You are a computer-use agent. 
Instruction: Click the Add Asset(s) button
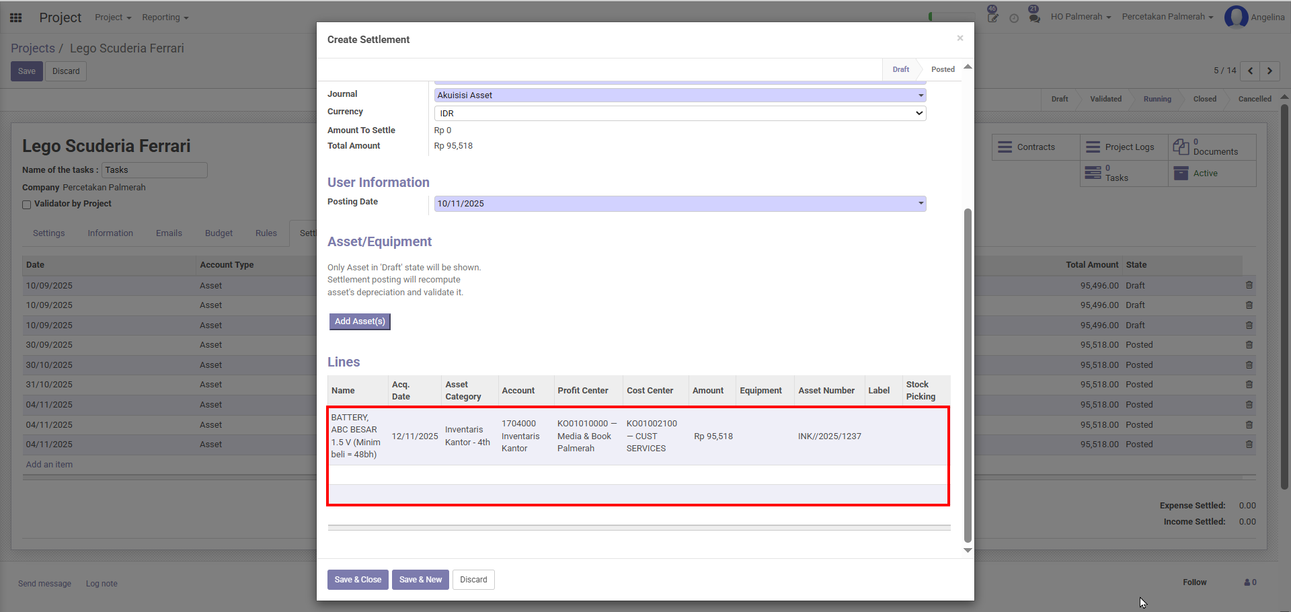[360, 321]
